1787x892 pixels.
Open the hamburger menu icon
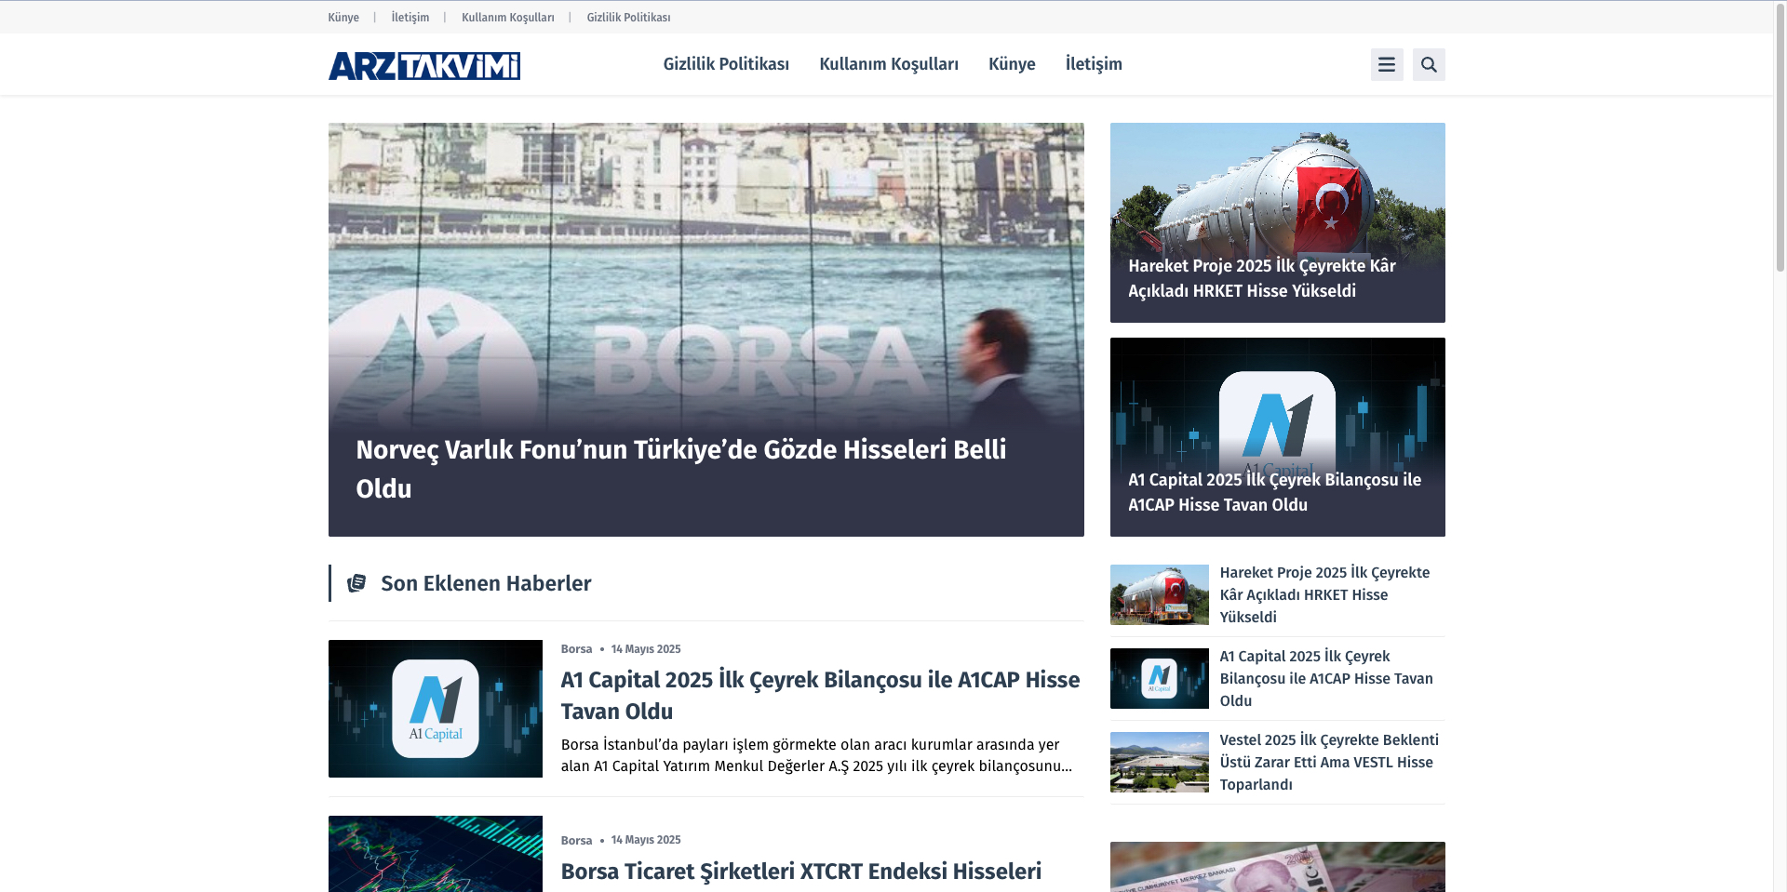[x=1387, y=64]
